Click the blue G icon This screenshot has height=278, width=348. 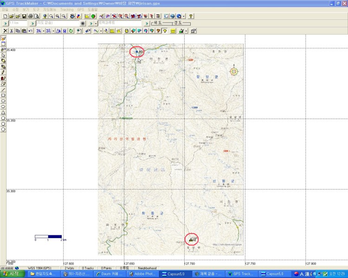click(166, 16)
